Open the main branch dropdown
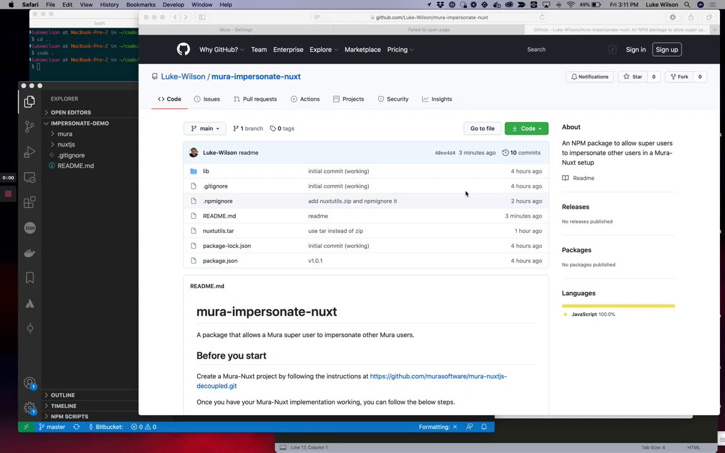This screenshot has height=453, width=725. (x=205, y=128)
